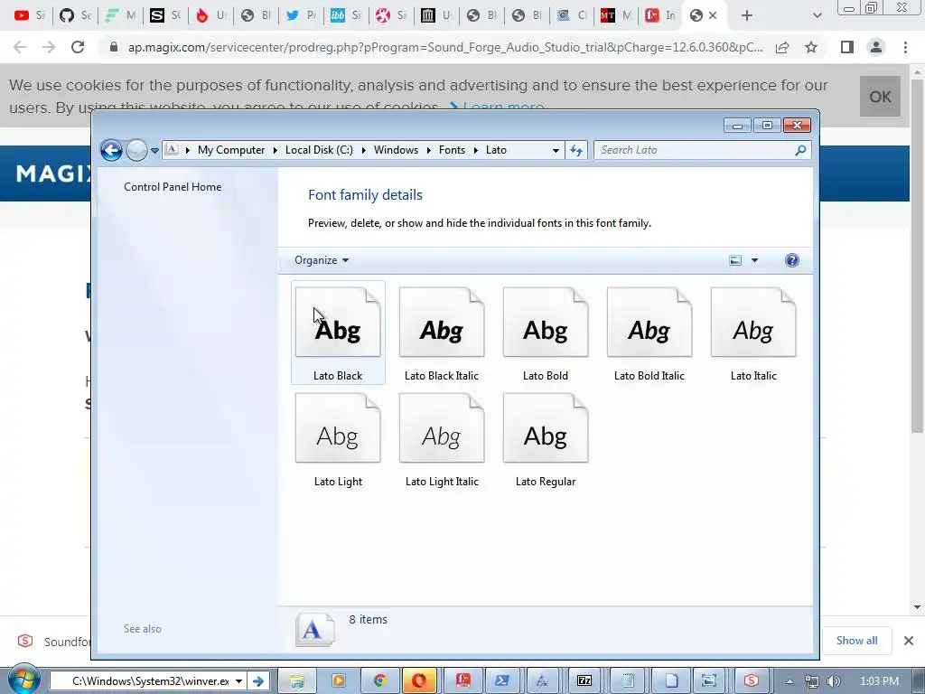This screenshot has width=925, height=694.
Task: Show hidden system tray icons
Action: point(790,681)
